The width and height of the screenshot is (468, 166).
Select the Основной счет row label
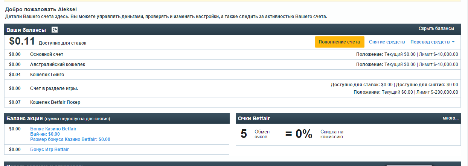[x=47, y=54]
